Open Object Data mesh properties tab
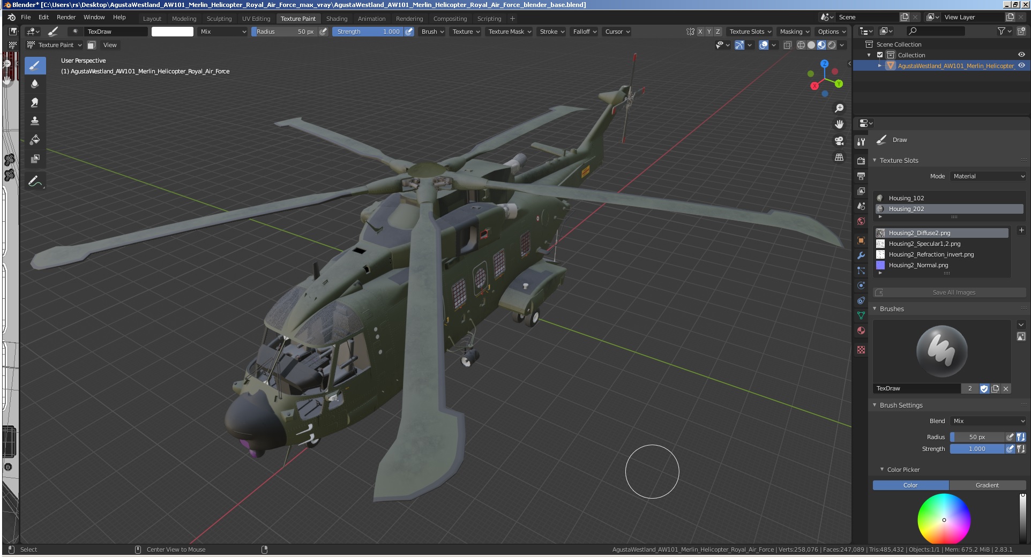1031x557 pixels. click(x=861, y=315)
